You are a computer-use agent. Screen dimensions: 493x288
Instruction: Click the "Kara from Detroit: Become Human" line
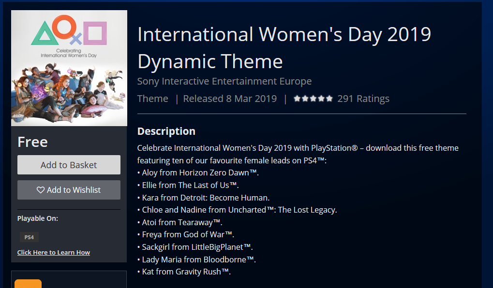(x=203, y=198)
